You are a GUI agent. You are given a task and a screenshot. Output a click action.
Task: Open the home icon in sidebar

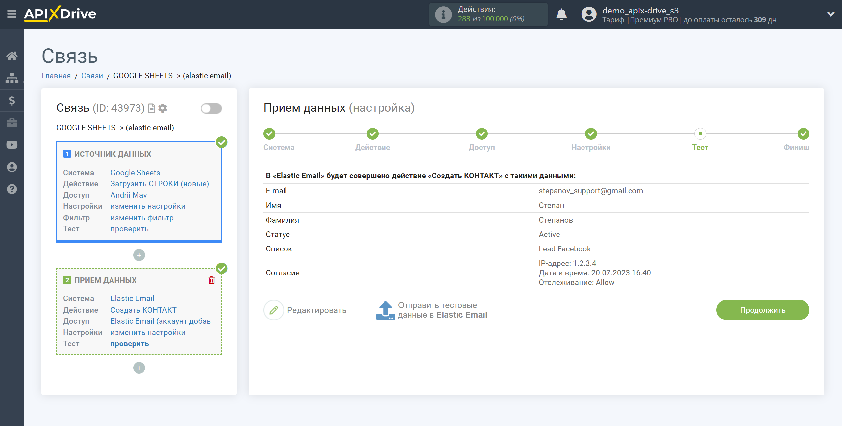click(12, 56)
